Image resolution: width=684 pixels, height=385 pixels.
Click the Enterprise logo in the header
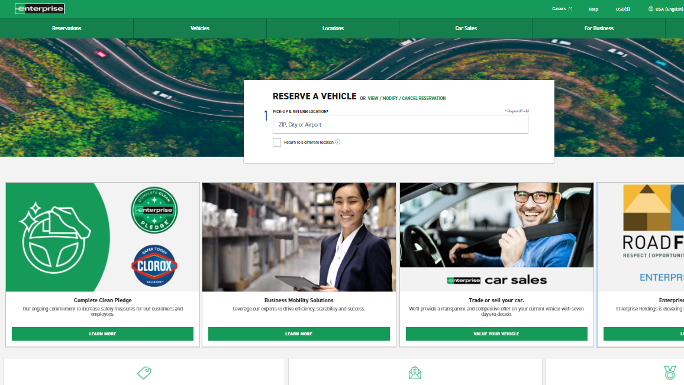40,9
